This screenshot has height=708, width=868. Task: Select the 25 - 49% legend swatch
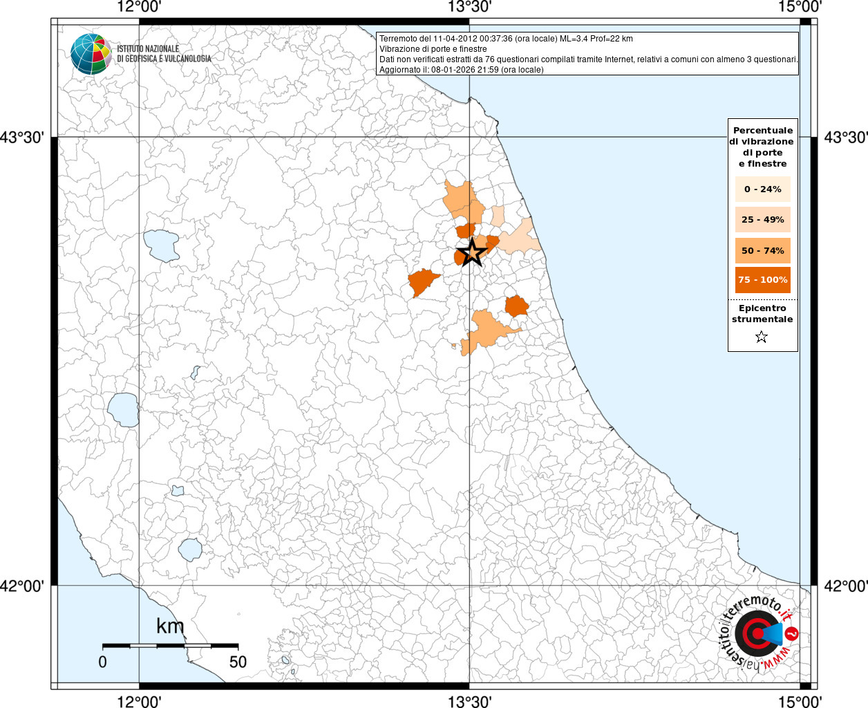762,219
